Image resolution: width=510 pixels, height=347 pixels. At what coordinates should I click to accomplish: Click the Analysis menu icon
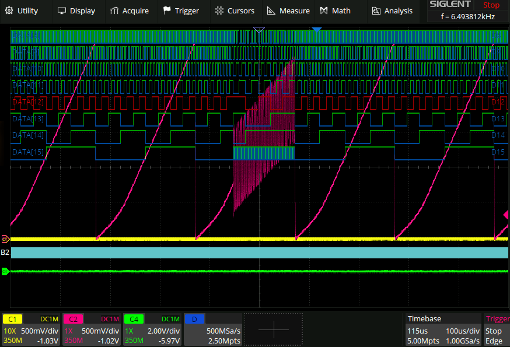(x=376, y=10)
